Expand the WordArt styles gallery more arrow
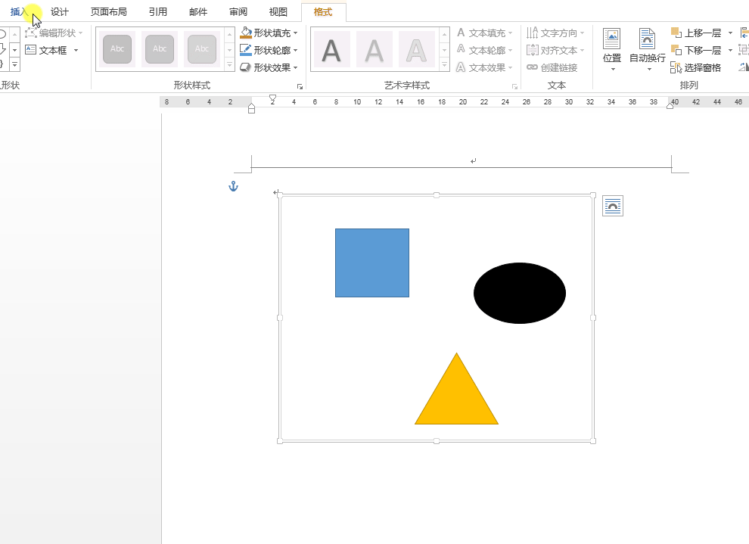749x544 pixels. pos(443,66)
